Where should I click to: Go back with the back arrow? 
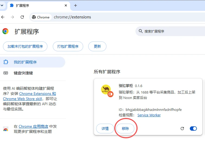click(x=3, y=17)
